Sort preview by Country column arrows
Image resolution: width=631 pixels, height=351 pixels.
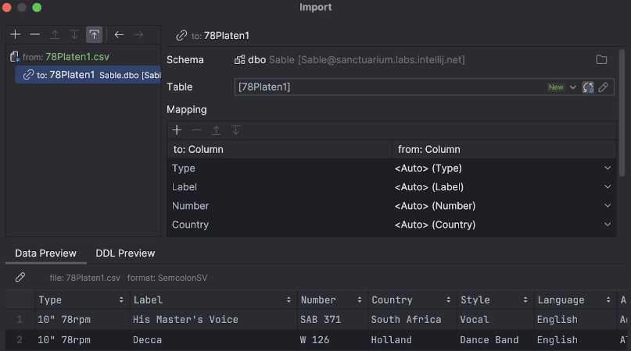tap(448, 300)
